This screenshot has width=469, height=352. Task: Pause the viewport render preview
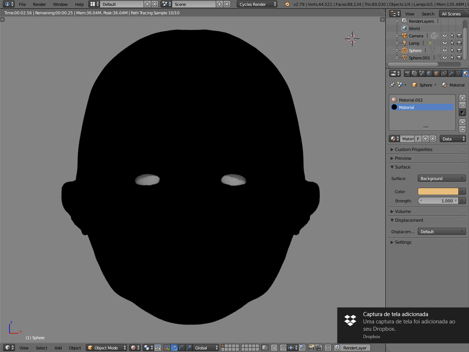pos(328,348)
